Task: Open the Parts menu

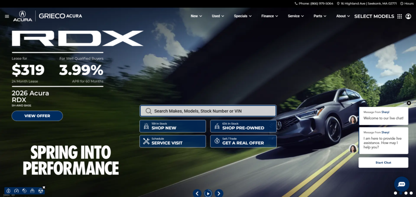Action: (320, 16)
